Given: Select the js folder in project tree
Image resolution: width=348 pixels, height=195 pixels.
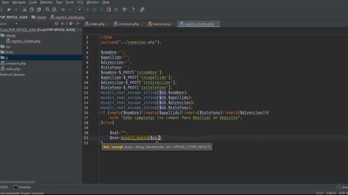Looking at the screenshot, I should tap(41, 58).
